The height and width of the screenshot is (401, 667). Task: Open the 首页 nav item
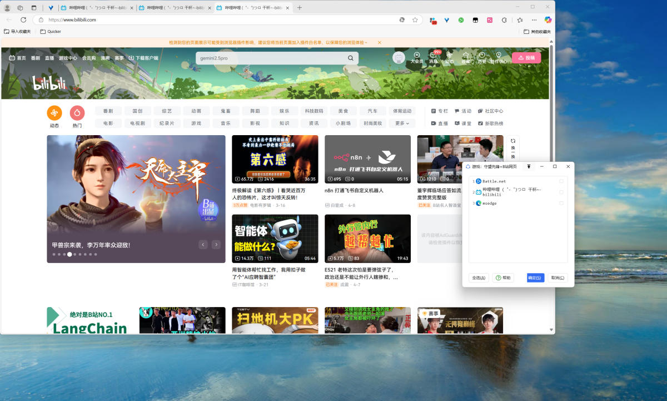17,58
